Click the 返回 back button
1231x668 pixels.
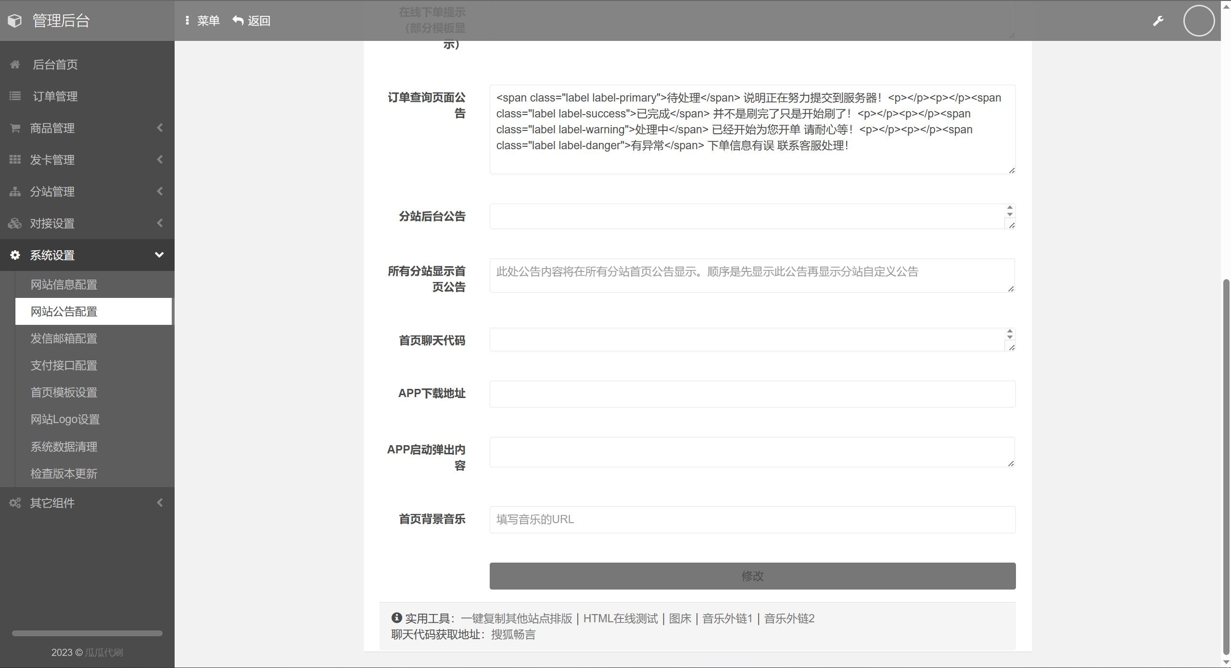(252, 21)
